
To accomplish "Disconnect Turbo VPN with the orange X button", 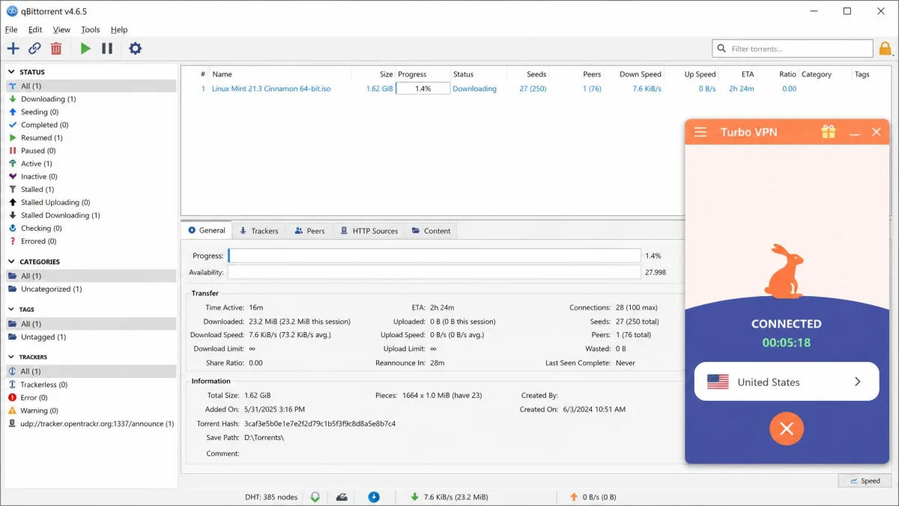I will (787, 429).
